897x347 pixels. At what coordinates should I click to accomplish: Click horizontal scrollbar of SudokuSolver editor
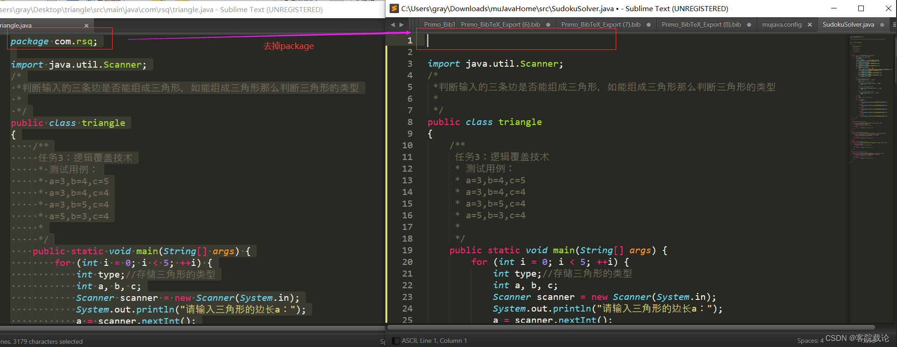[632, 327]
